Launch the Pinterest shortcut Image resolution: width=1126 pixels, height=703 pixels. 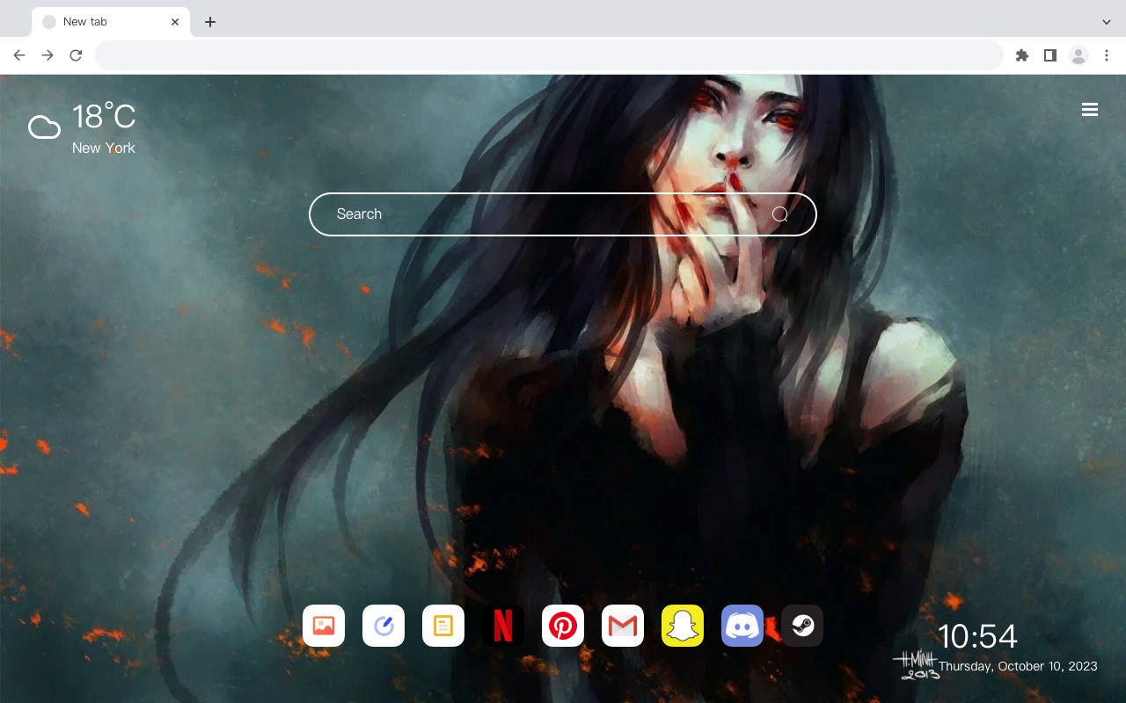pos(563,626)
